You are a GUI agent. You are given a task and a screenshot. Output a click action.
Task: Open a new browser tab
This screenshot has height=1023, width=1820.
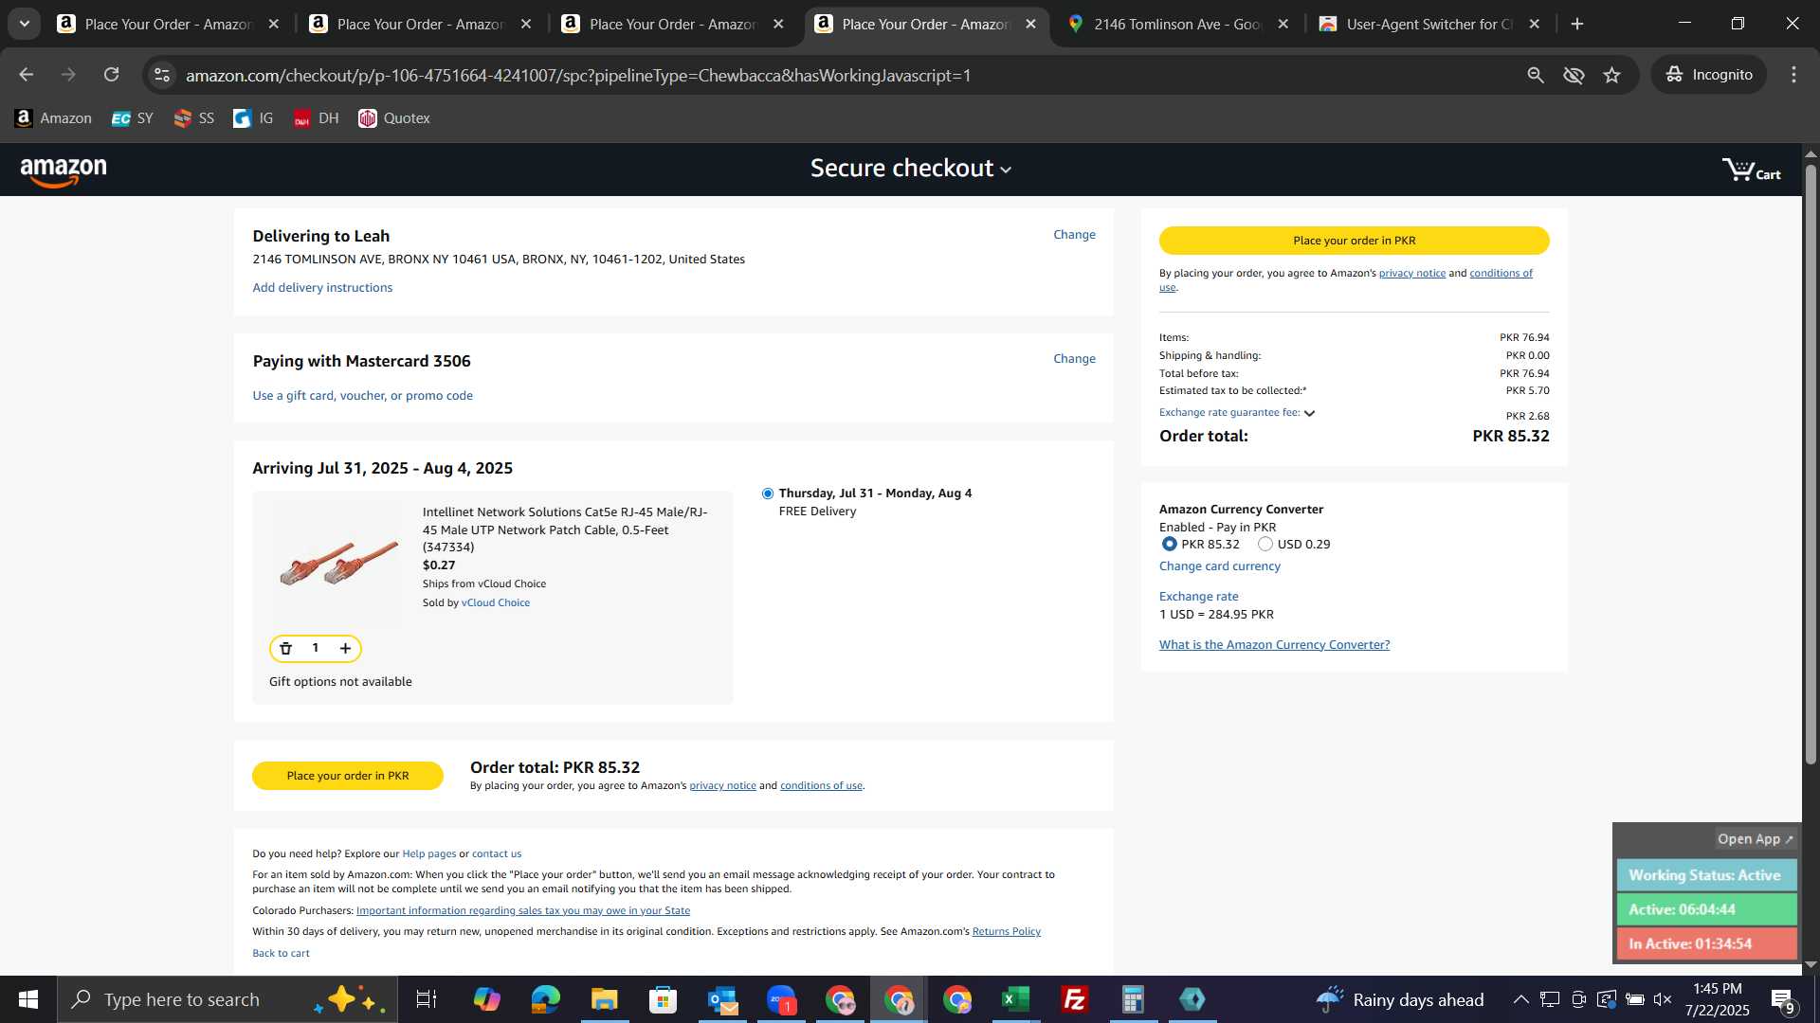[1577, 25]
